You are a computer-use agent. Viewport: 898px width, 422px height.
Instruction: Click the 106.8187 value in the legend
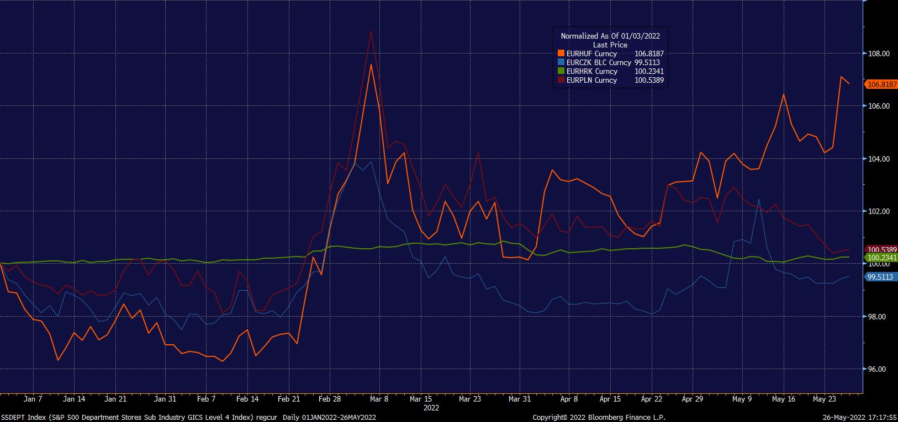coord(649,54)
